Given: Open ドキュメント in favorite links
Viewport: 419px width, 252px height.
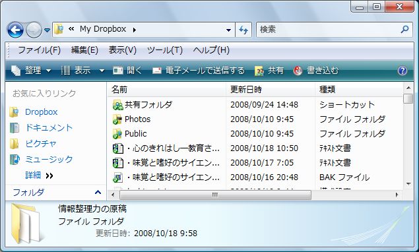Looking at the screenshot, I should [x=49, y=128].
